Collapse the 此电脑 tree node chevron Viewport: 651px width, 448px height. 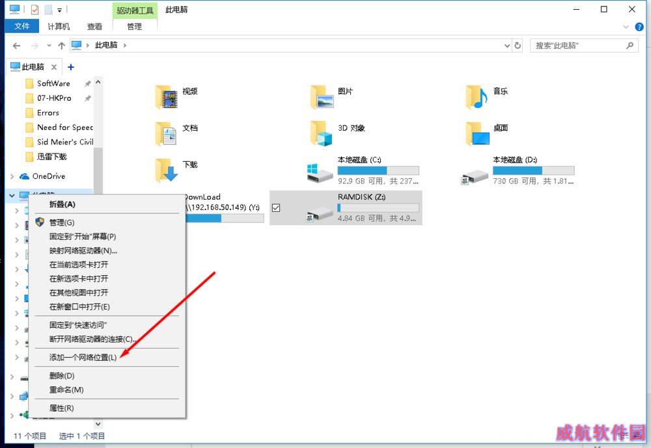click(x=12, y=195)
